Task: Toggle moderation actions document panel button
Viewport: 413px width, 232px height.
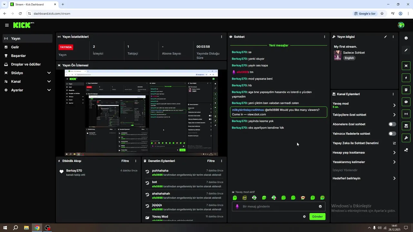Action: click(406, 90)
